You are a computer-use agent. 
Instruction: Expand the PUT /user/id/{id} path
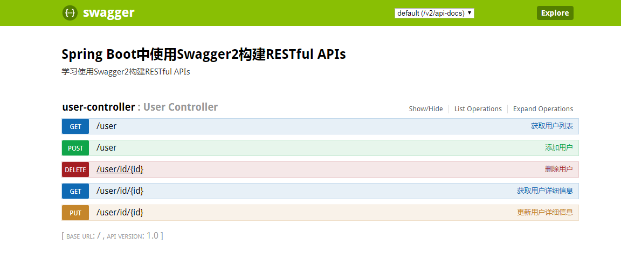coord(120,213)
